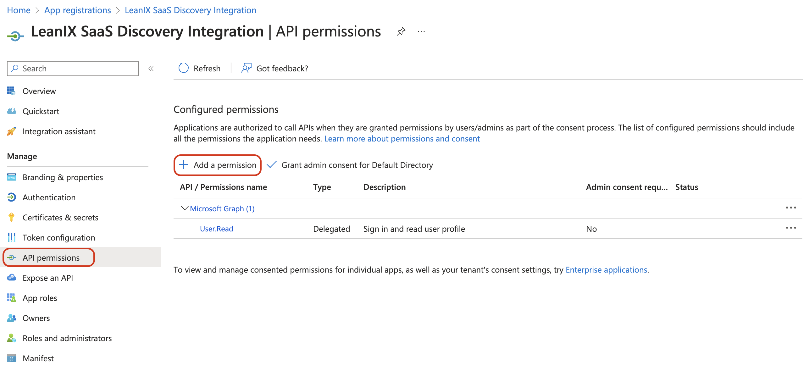
Task: Click the Add a permission button label
Action: point(225,165)
